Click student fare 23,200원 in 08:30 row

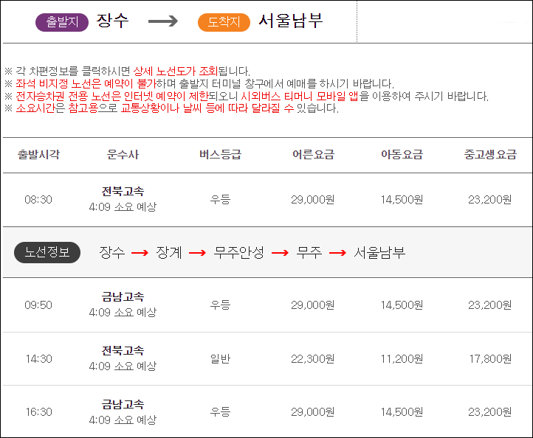(490, 200)
